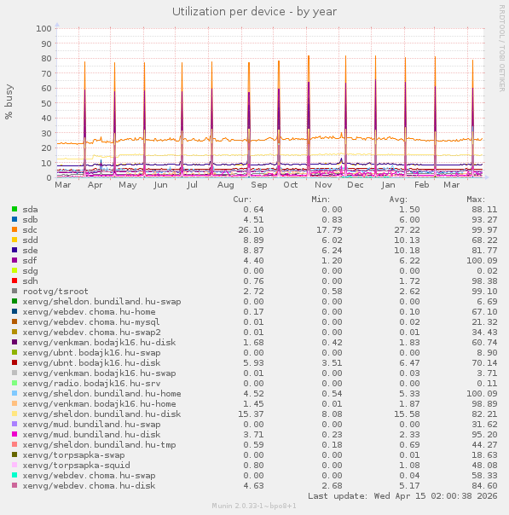The height and width of the screenshot is (515, 509).
Task: Select 'xenvg/sheldon.bundiland.hu-home' legend label
Action: pyautogui.click(x=101, y=393)
